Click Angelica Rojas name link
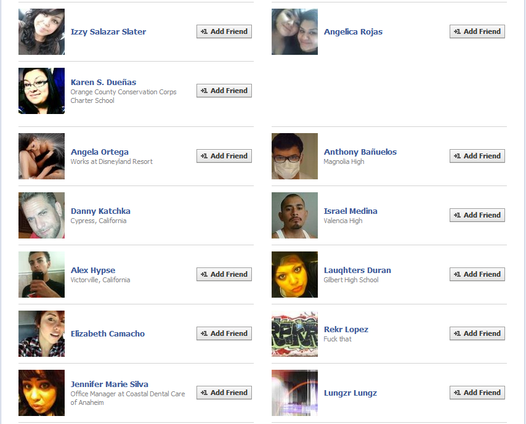 353,32
